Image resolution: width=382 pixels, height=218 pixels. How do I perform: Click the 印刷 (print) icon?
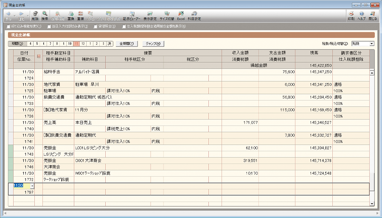[x=351, y=16]
